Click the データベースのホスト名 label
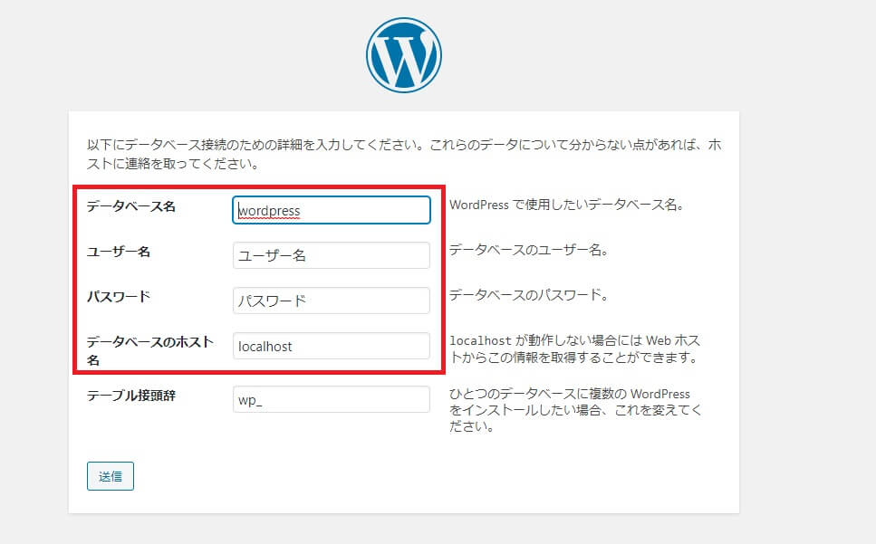The height and width of the screenshot is (544, 876). coord(150,350)
